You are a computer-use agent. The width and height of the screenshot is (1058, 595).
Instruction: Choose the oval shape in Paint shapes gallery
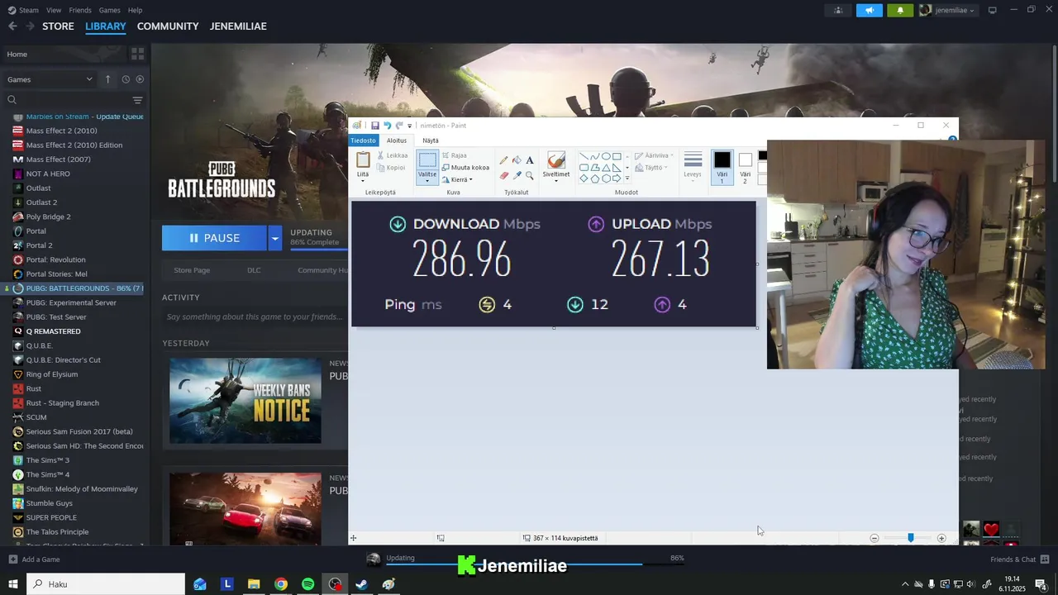606,156
